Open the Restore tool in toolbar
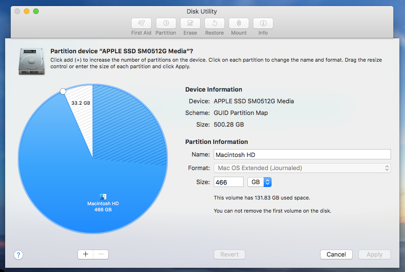The height and width of the screenshot is (272, 405). click(x=214, y=23)
